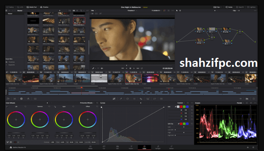
Task: Click the viewer scrub bar playhead
Action: coord(126,65)
